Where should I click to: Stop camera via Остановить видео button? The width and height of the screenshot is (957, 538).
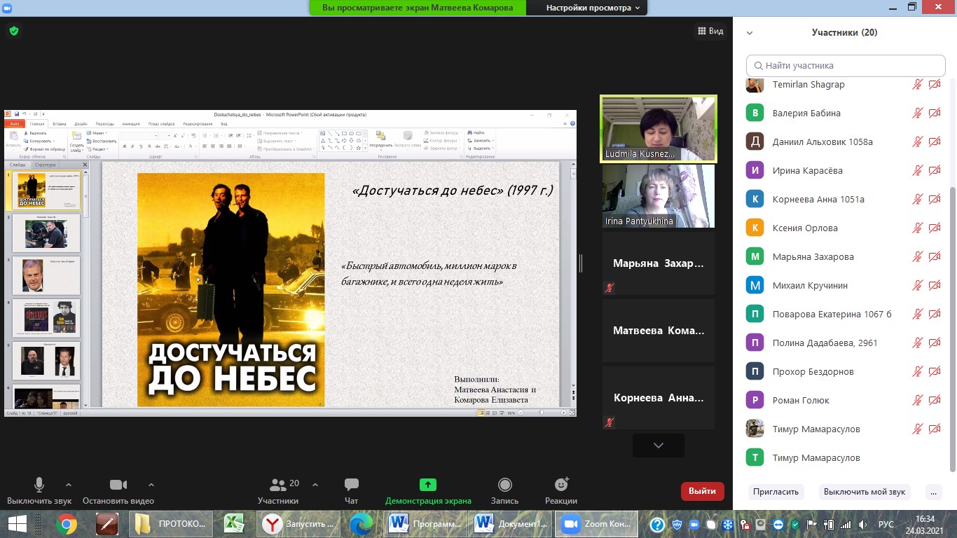coord(118,492)
